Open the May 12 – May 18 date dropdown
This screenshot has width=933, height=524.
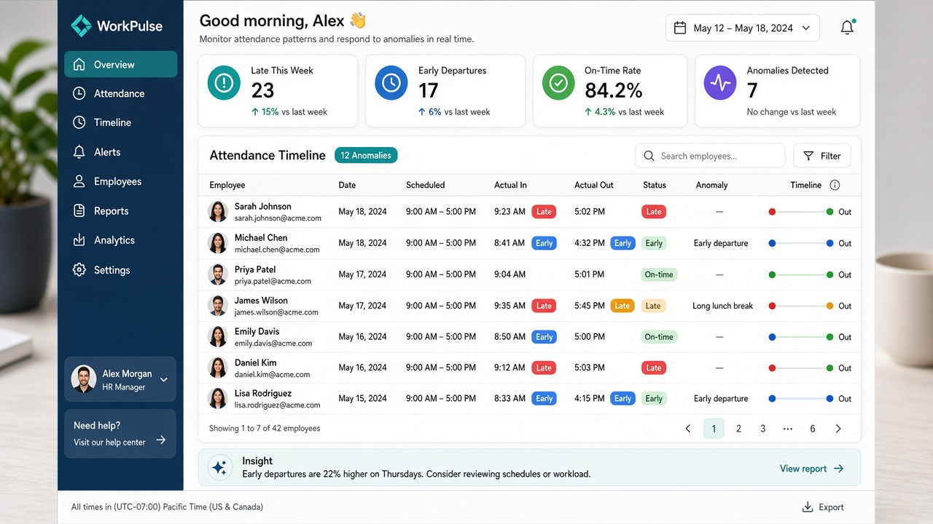point(742,28)
